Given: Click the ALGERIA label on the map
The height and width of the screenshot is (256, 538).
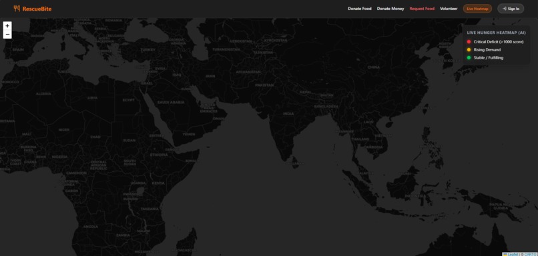Looking at the screenshot, I should coord(43,93).
